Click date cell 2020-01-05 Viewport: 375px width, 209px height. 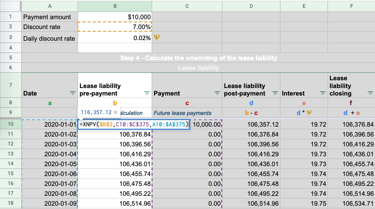pyautogui.click(x=50, y=164)
